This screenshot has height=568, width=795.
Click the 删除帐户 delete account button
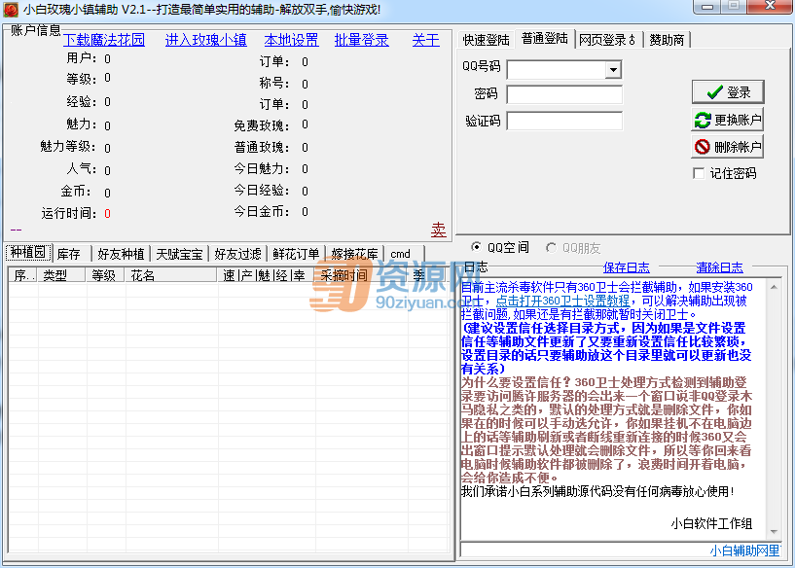[728, 147]
